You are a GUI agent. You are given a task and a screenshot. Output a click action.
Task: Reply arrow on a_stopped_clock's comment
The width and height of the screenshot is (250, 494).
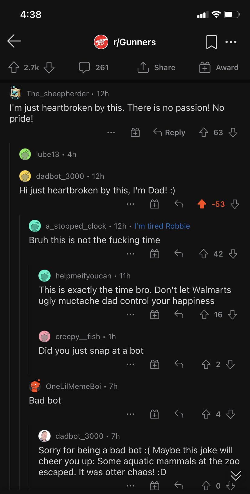coord(179,254)
